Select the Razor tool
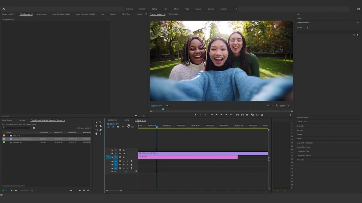Image resolution: width=362 pixels, height=203 pixels. tap(100, 126)
